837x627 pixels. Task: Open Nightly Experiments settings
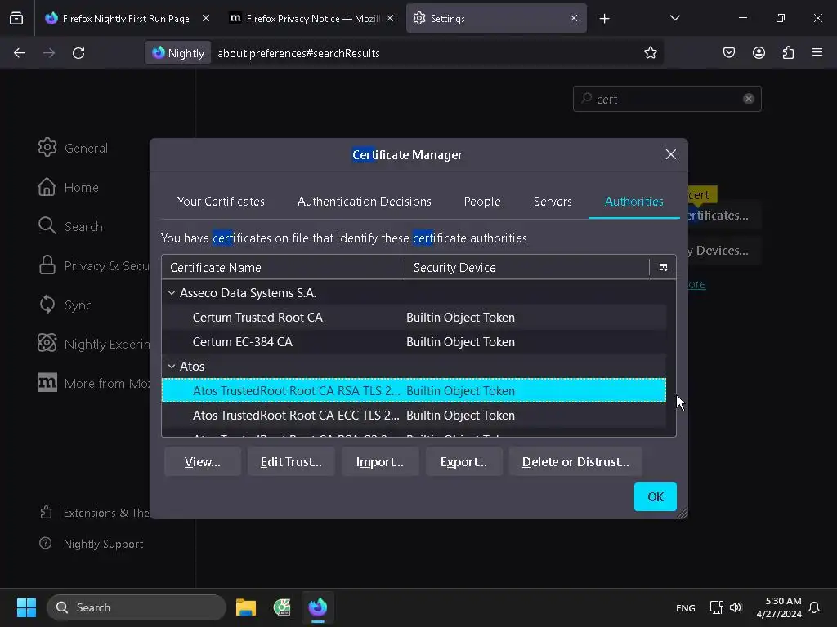(x=93, y=344)
